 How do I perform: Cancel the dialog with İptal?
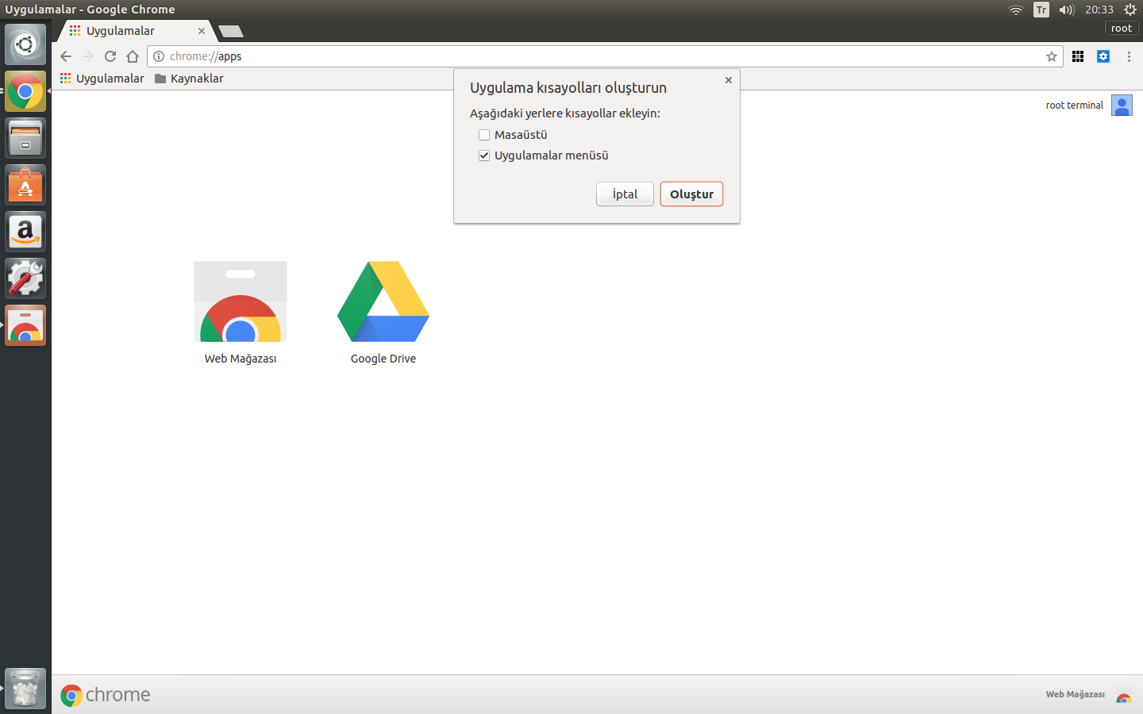pyautogui.click(x=625, y=194)
